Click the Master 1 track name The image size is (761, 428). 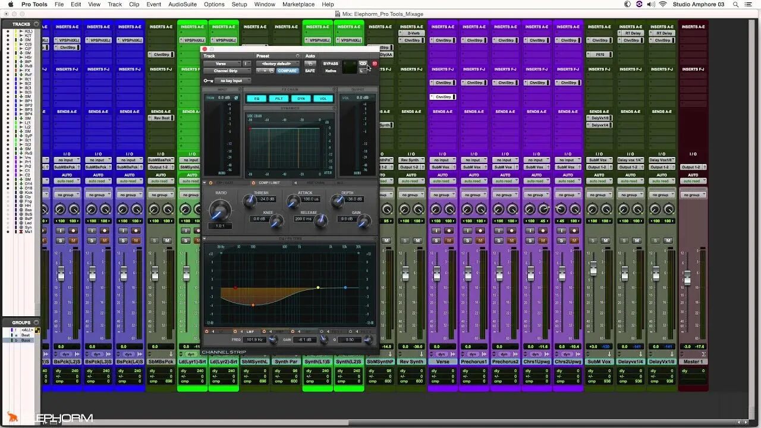click(693, 361)
